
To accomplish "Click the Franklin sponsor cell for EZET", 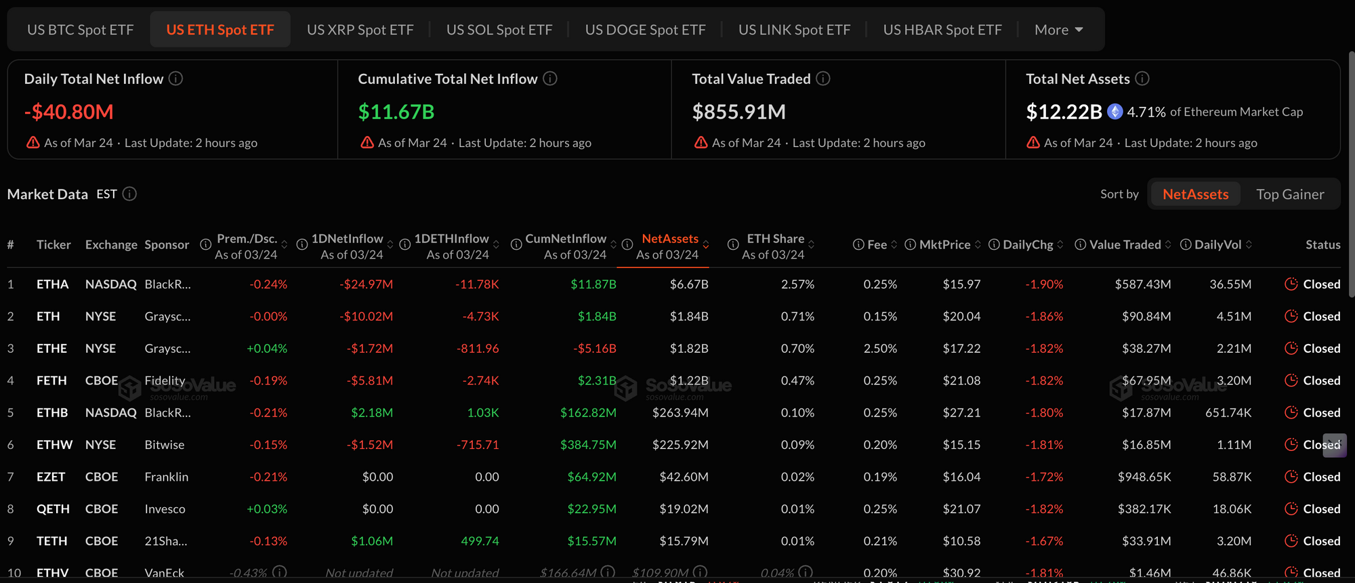I will (167, 477).
